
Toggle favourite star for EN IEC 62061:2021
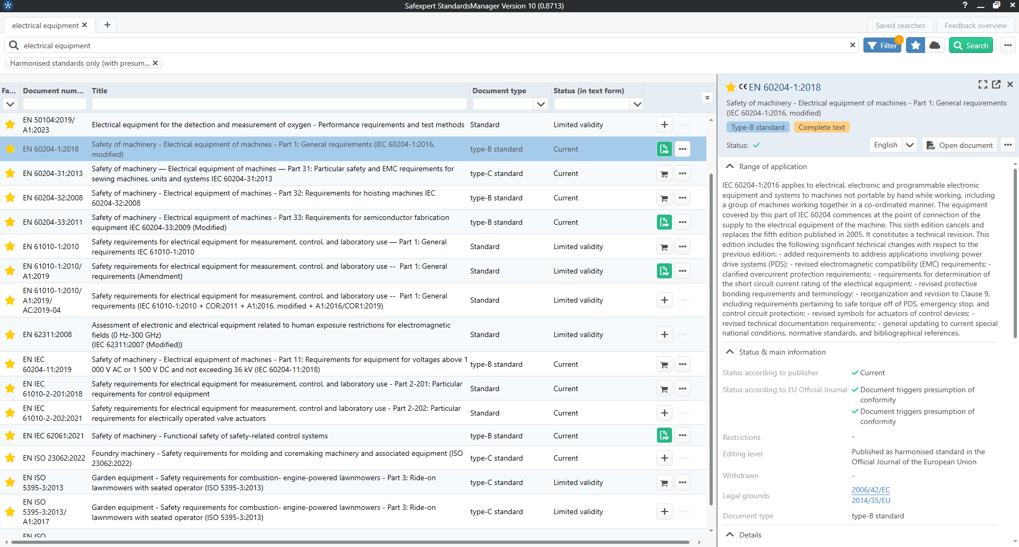point(10,436)
